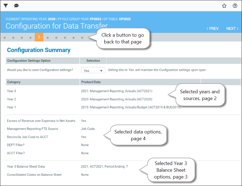Open help via question mark icon
Screen dimensions: 242x186
pyautogui.click(x=235, y=6)
